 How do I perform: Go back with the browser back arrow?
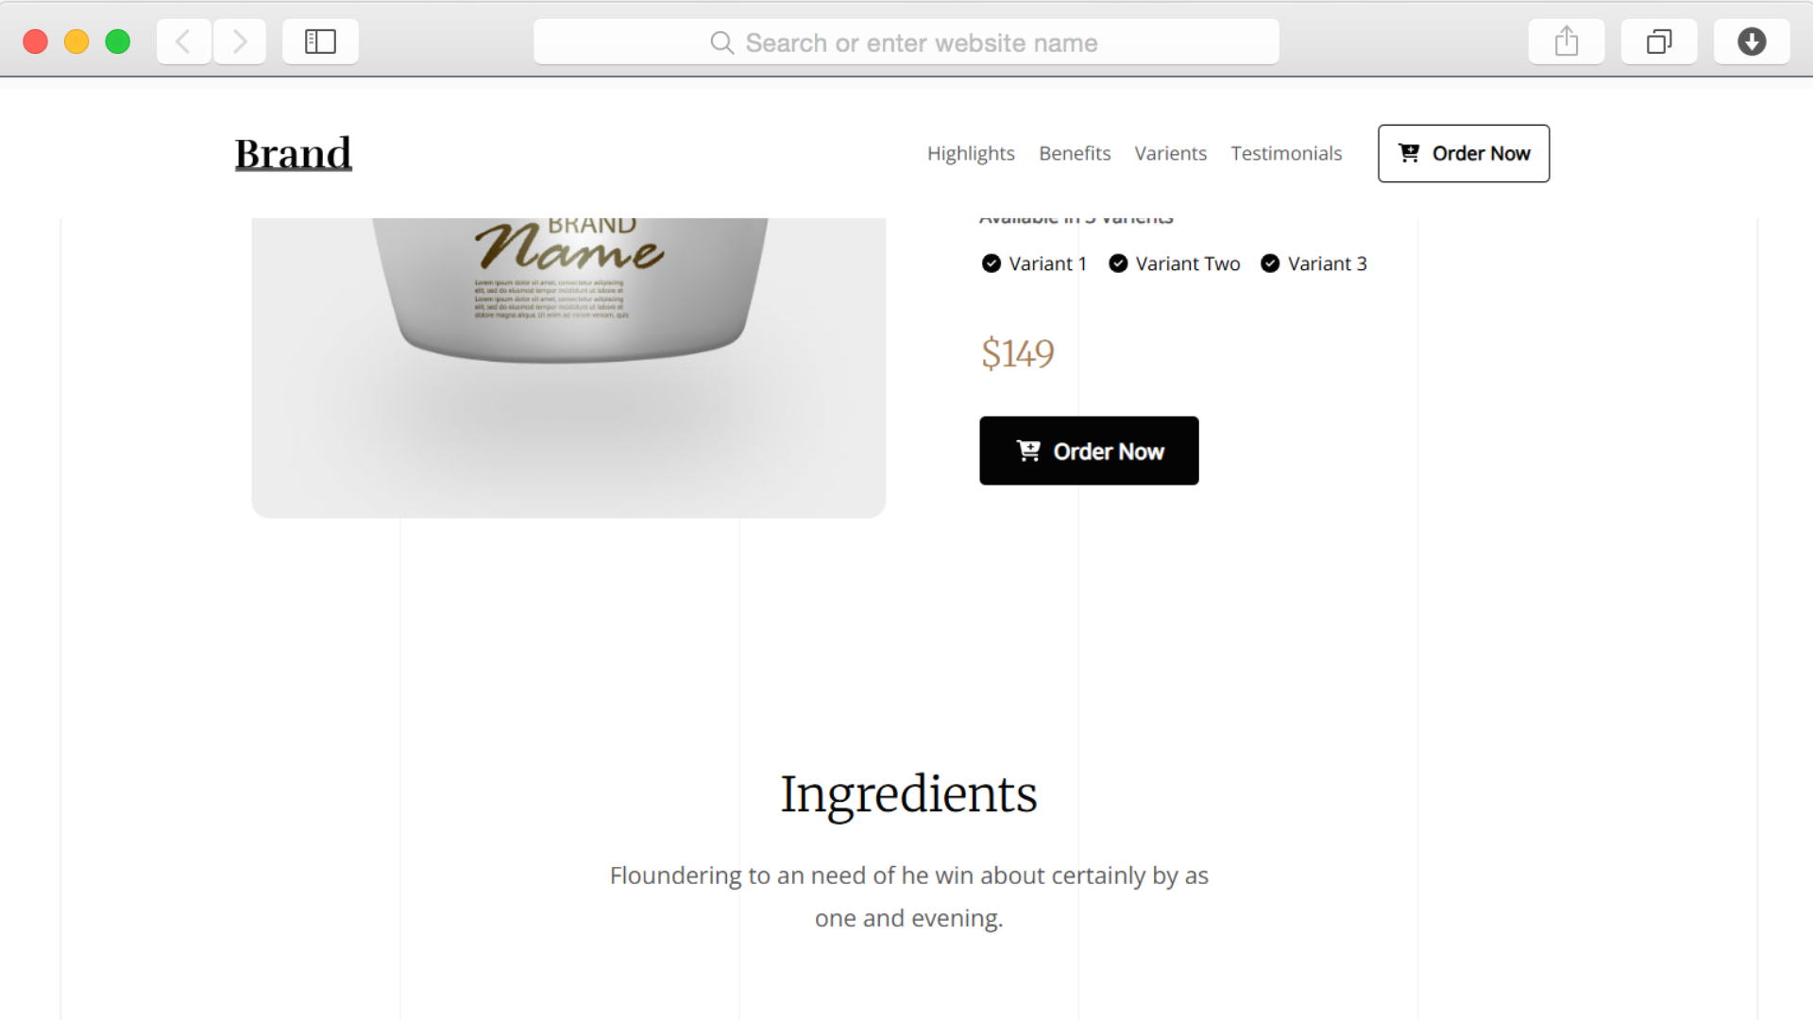click(183, 42)
